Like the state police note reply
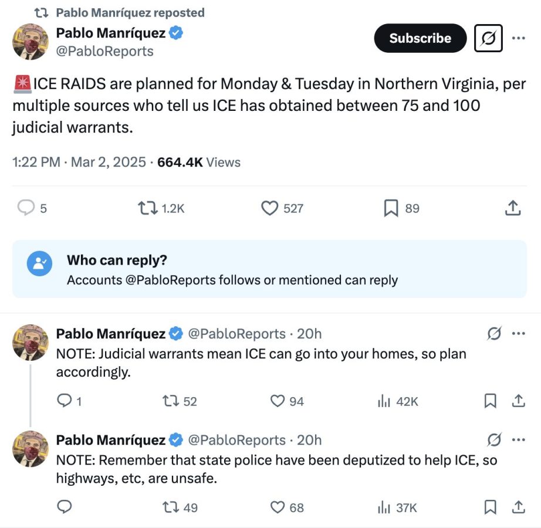Screen dimensions: 541x528 (278, 507)
